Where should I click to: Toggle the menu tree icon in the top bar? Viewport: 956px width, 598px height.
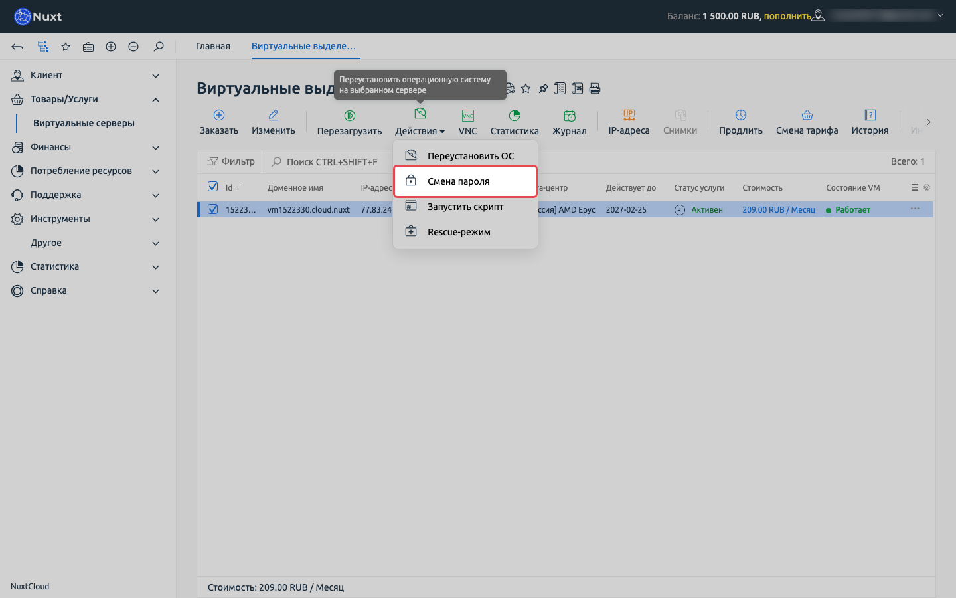tap(43, 47)
